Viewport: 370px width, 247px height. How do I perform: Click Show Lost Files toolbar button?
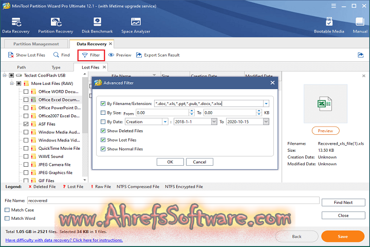pos(26,55)
